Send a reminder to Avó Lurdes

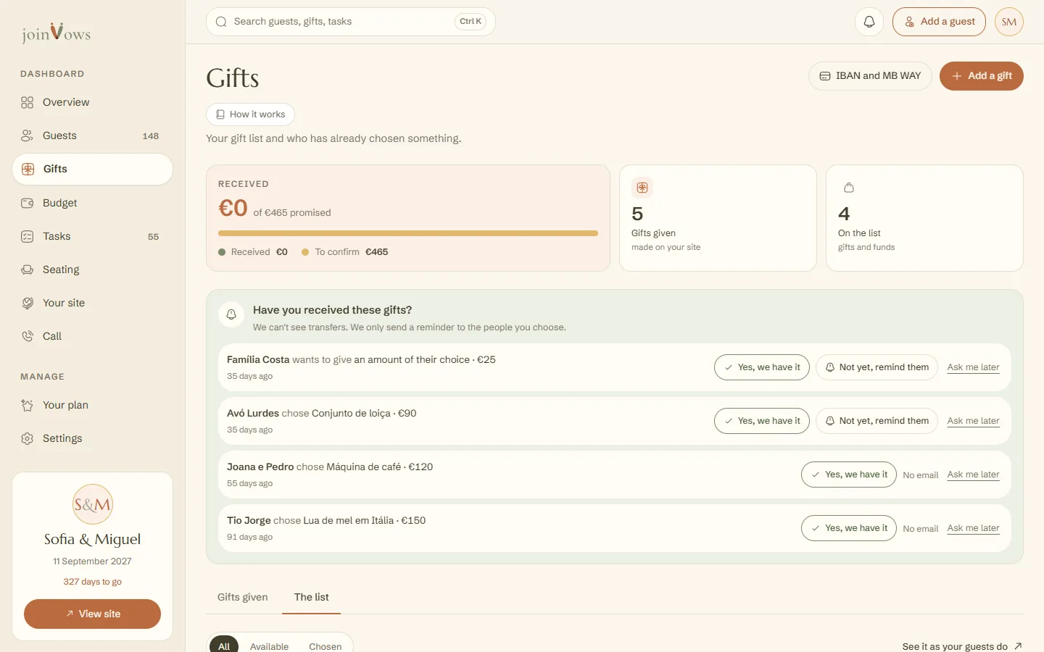pyautogui.click(x=877, y=421)
